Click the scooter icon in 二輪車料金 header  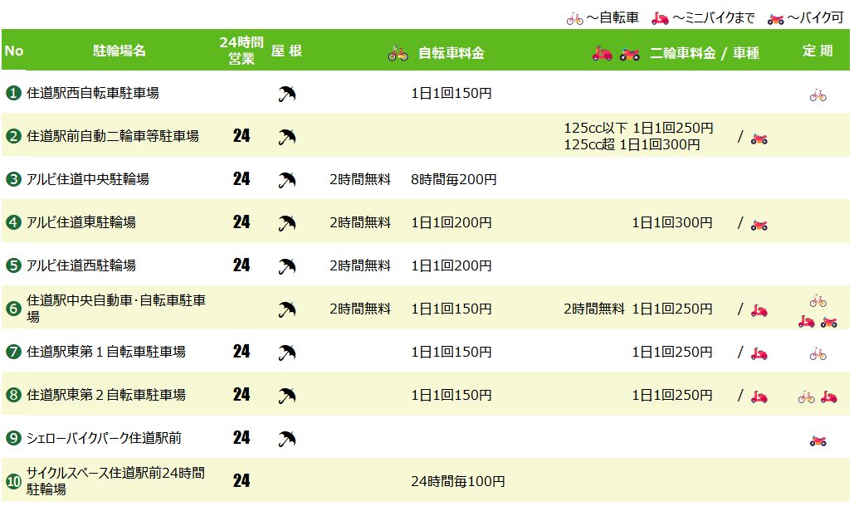pos(603,53)
